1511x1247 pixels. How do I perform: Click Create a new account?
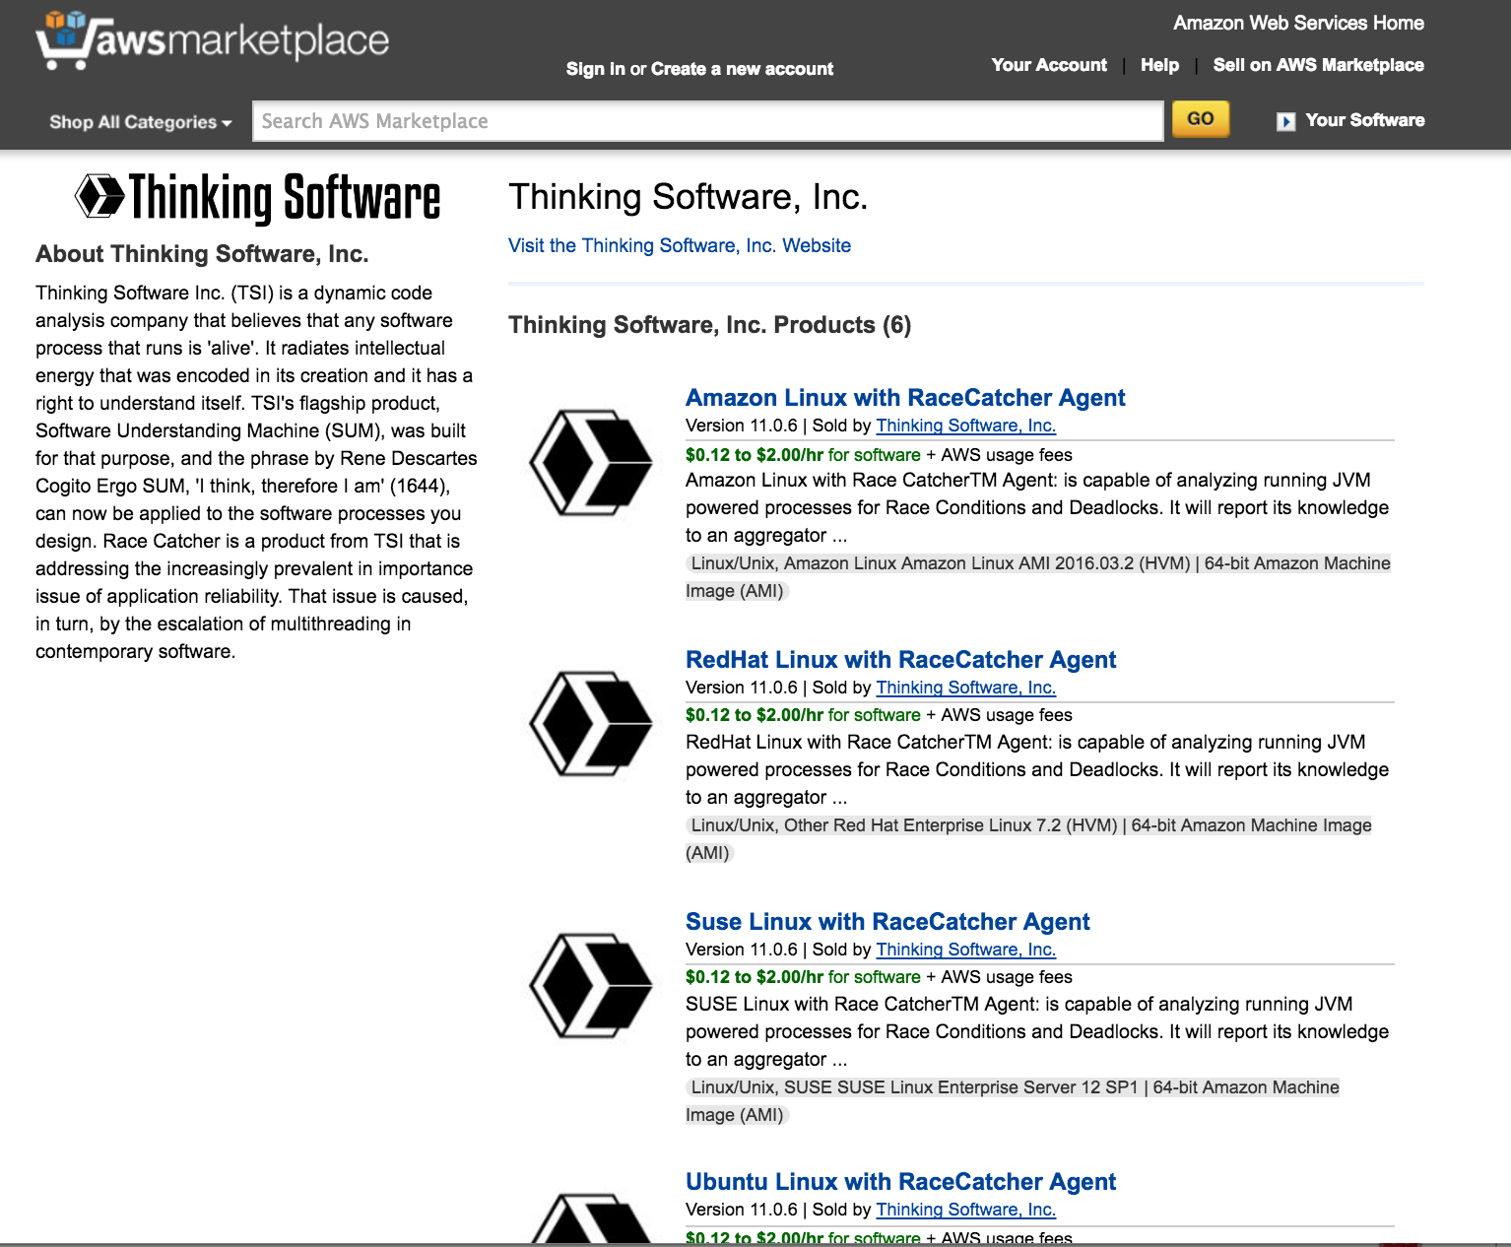(742, 69)
